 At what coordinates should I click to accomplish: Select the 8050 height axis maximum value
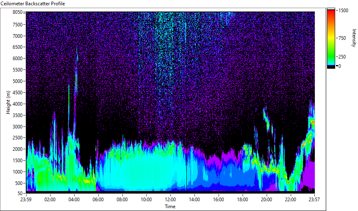click(x=18, y=12)
